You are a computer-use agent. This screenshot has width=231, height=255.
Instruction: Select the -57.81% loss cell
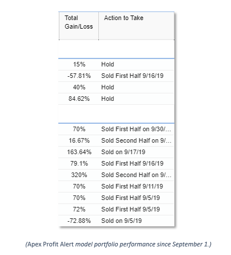79,76
